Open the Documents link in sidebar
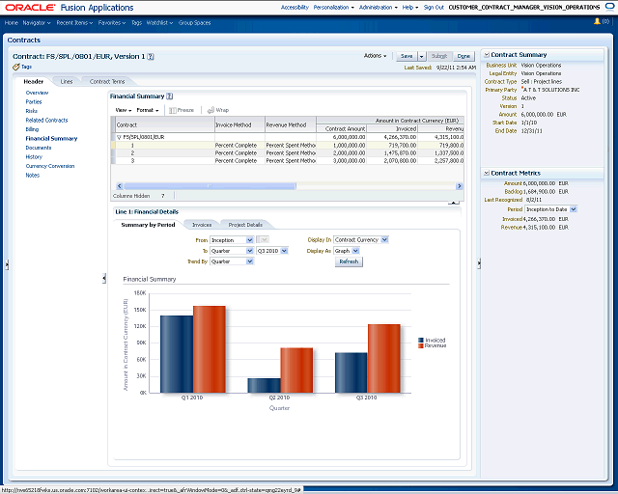This screenshot has width=618, height=494. pyautogui.click(x=39, y=148)
